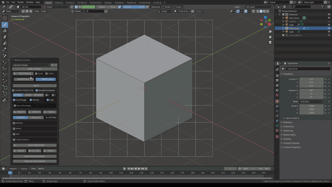Select the Fill bucket tool
This screenshot has width=332, height=187.
(x=5, y=31)
